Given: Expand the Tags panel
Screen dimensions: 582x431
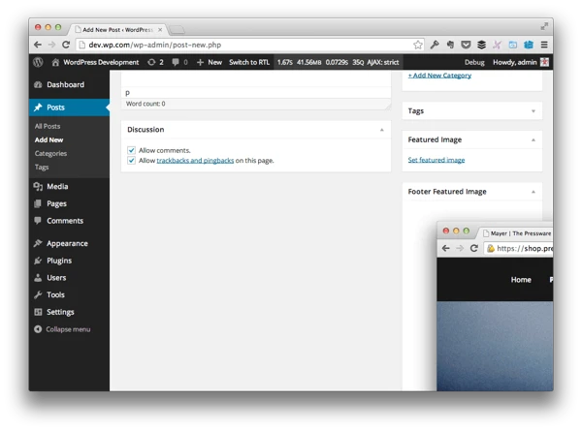Looking at the screenshot, I should (533, 111).
